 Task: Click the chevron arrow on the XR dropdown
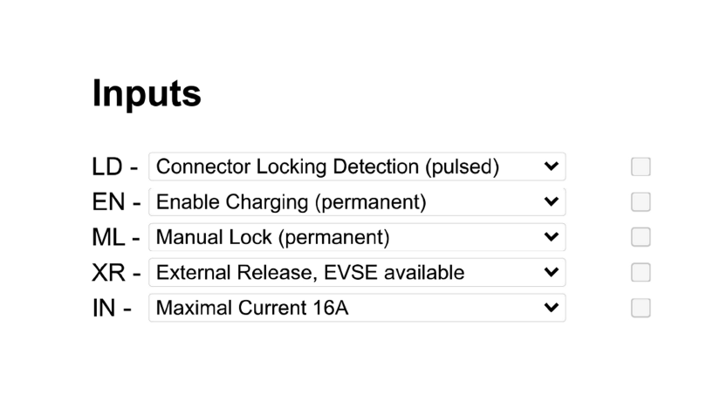coord(552,272)
